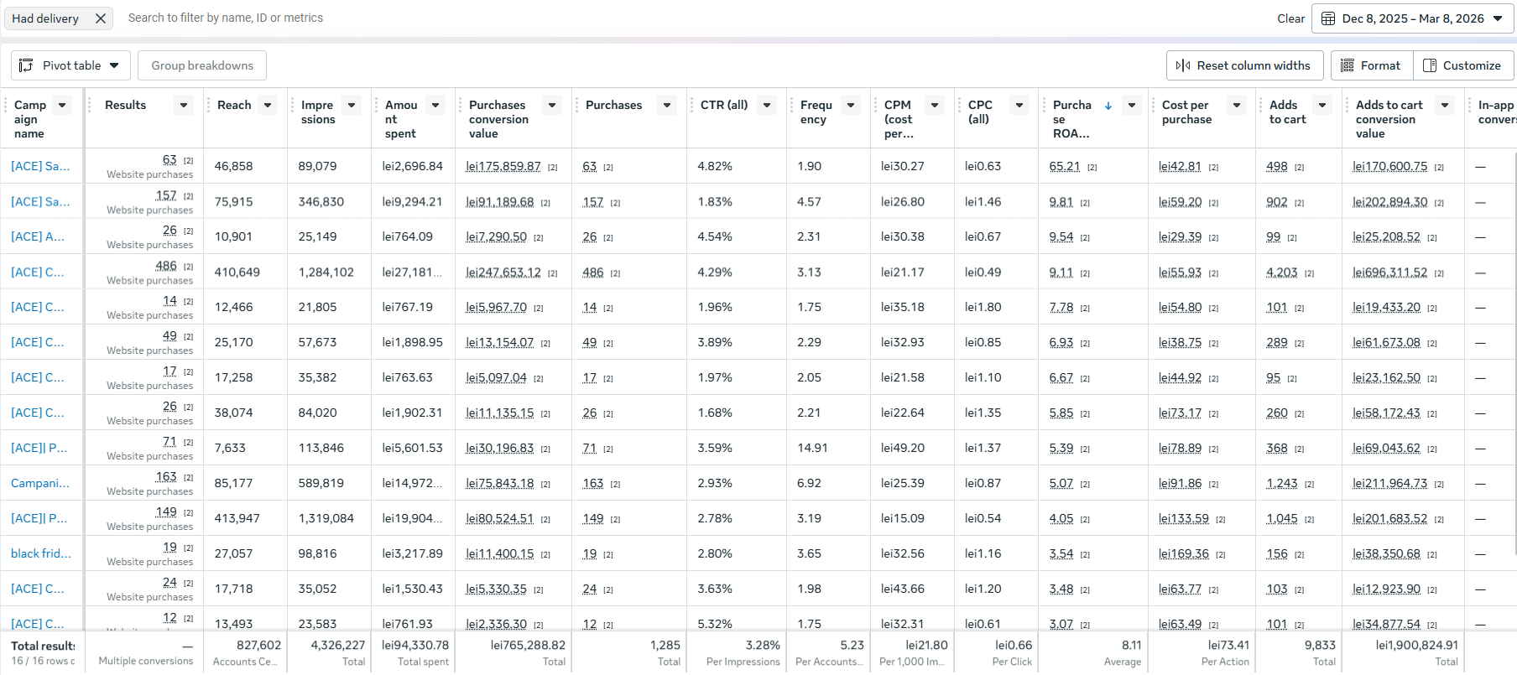Click results value 486 Website purchases
The image size is (1517, 675).
click(x=166, y=266)
